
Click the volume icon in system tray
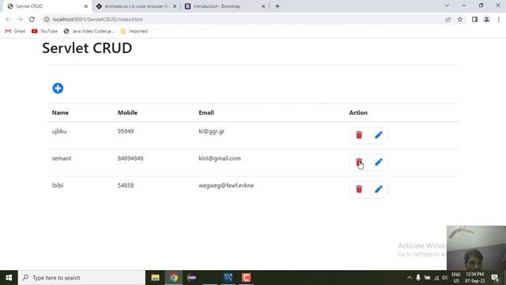(444, 278)
